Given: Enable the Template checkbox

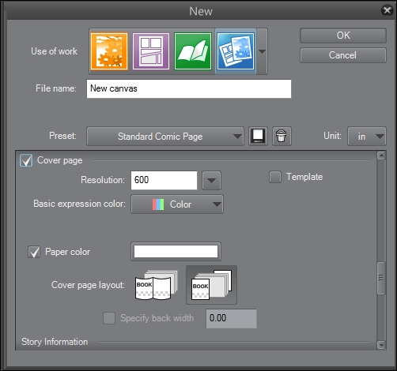Looking at the screenshot, I should [275, 177].
